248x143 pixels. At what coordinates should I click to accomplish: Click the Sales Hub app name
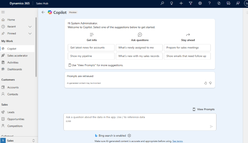pyautogui.click(x=42, y=3)
